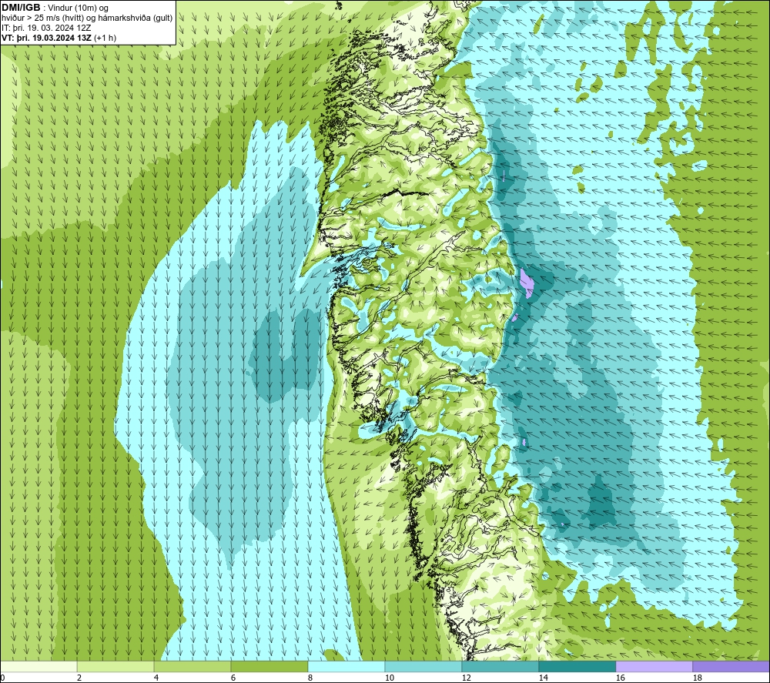Click the scale label '0'
The width and height of the screenshot is (770, 683).
2,678
